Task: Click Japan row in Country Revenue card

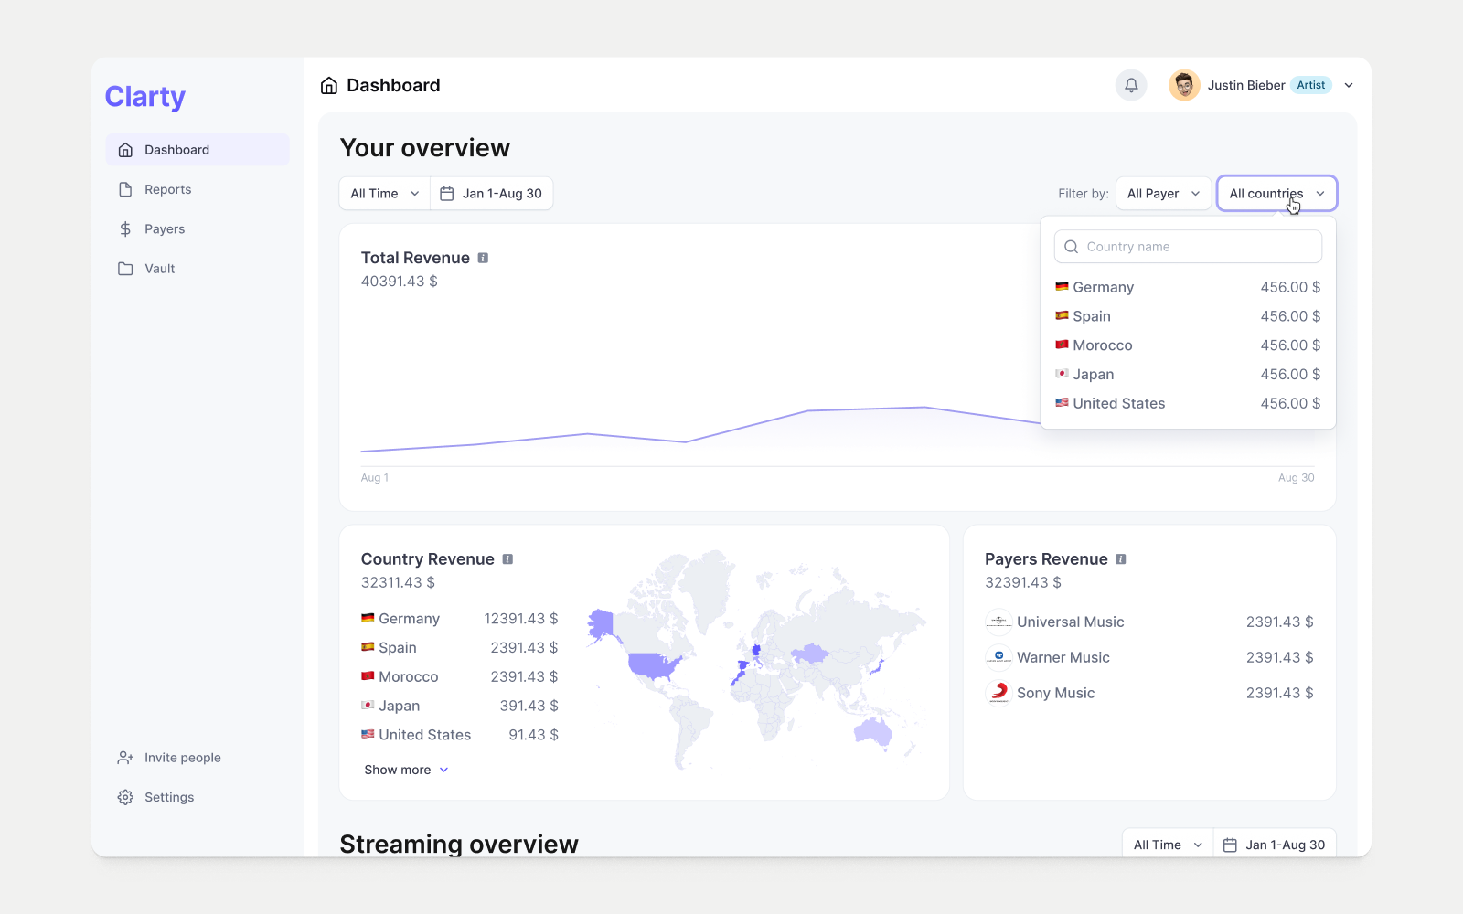Action: click(460, 706)
